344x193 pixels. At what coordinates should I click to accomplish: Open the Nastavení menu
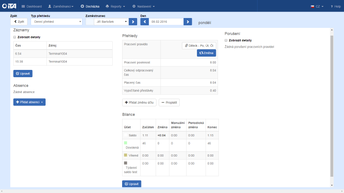[143, 6]
